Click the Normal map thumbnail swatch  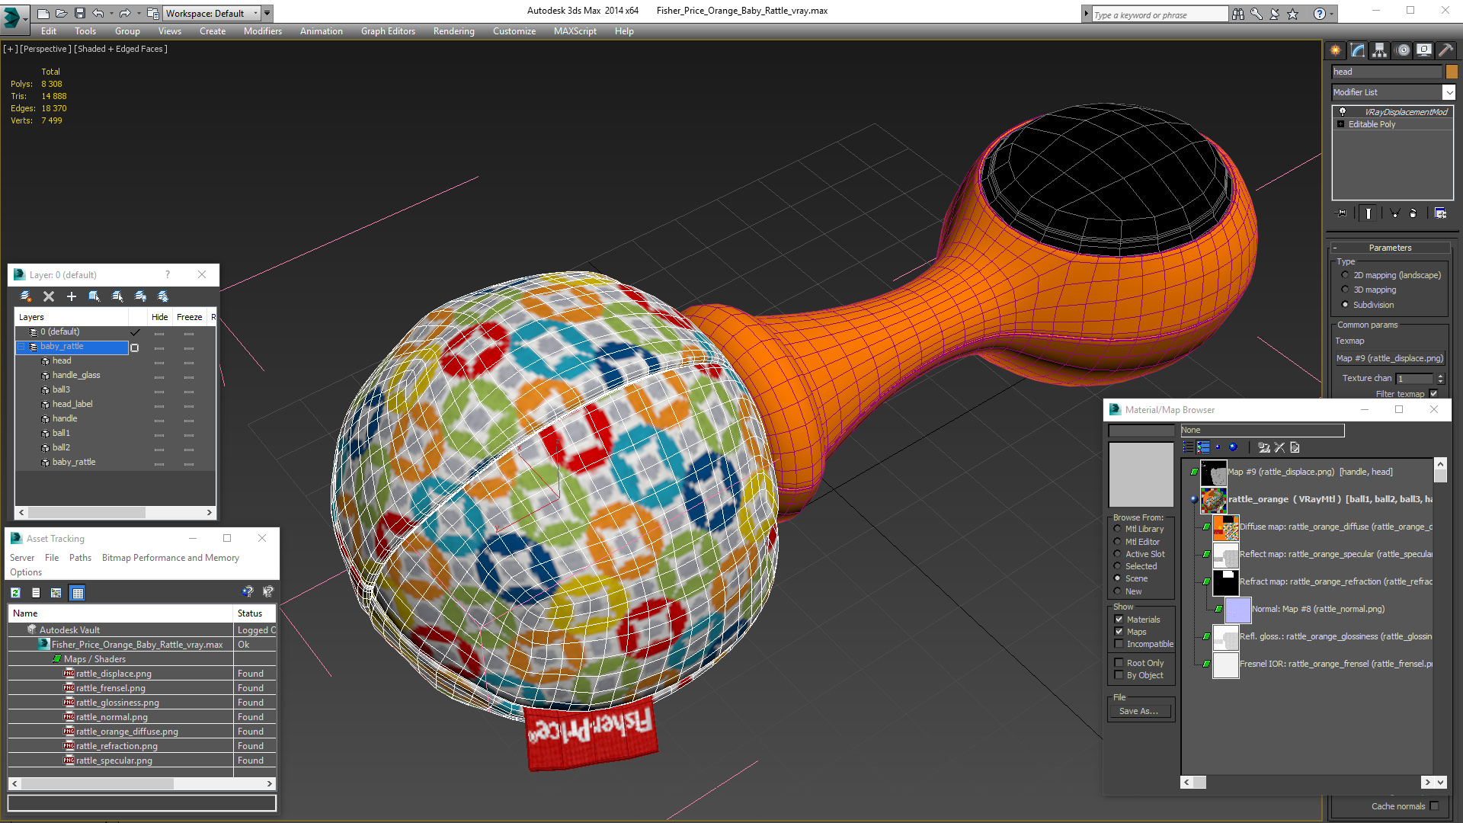[x=1238, y=610]
